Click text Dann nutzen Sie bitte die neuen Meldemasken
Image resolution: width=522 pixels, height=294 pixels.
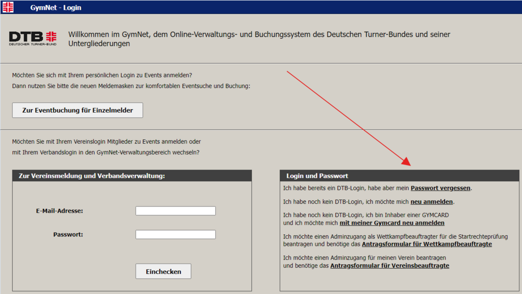point(131,86)
